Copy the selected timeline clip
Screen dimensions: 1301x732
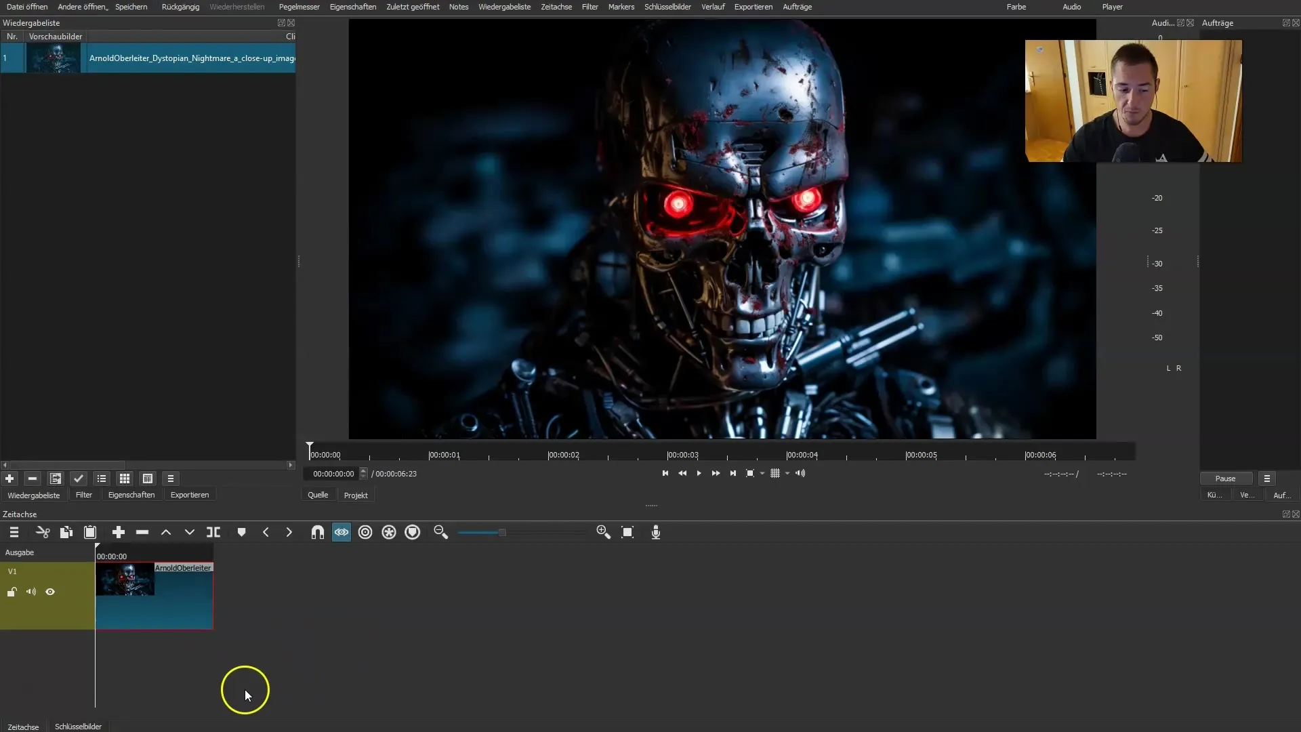click(x=66, y=533)
